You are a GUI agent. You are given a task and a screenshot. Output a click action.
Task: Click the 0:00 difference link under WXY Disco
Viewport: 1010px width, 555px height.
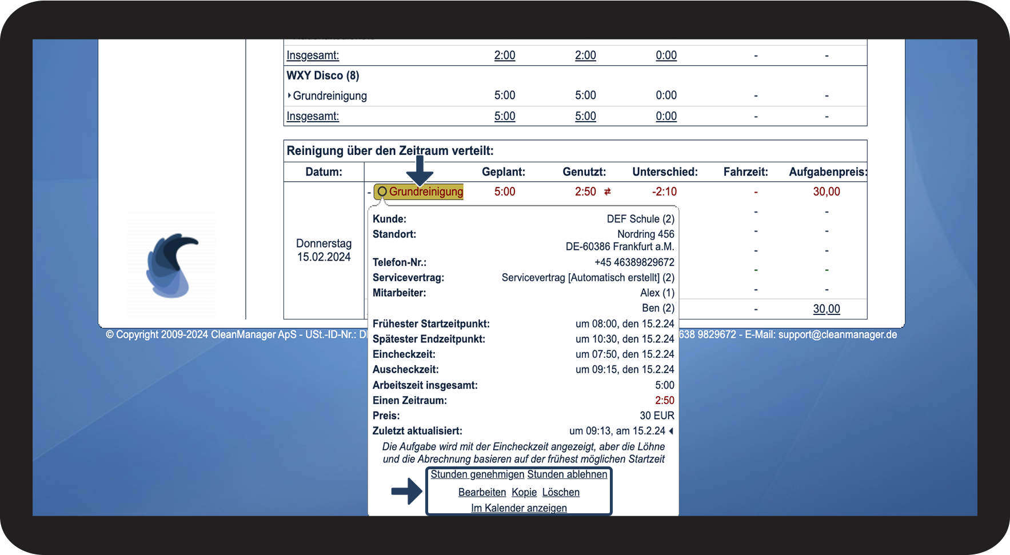point(666,116)
